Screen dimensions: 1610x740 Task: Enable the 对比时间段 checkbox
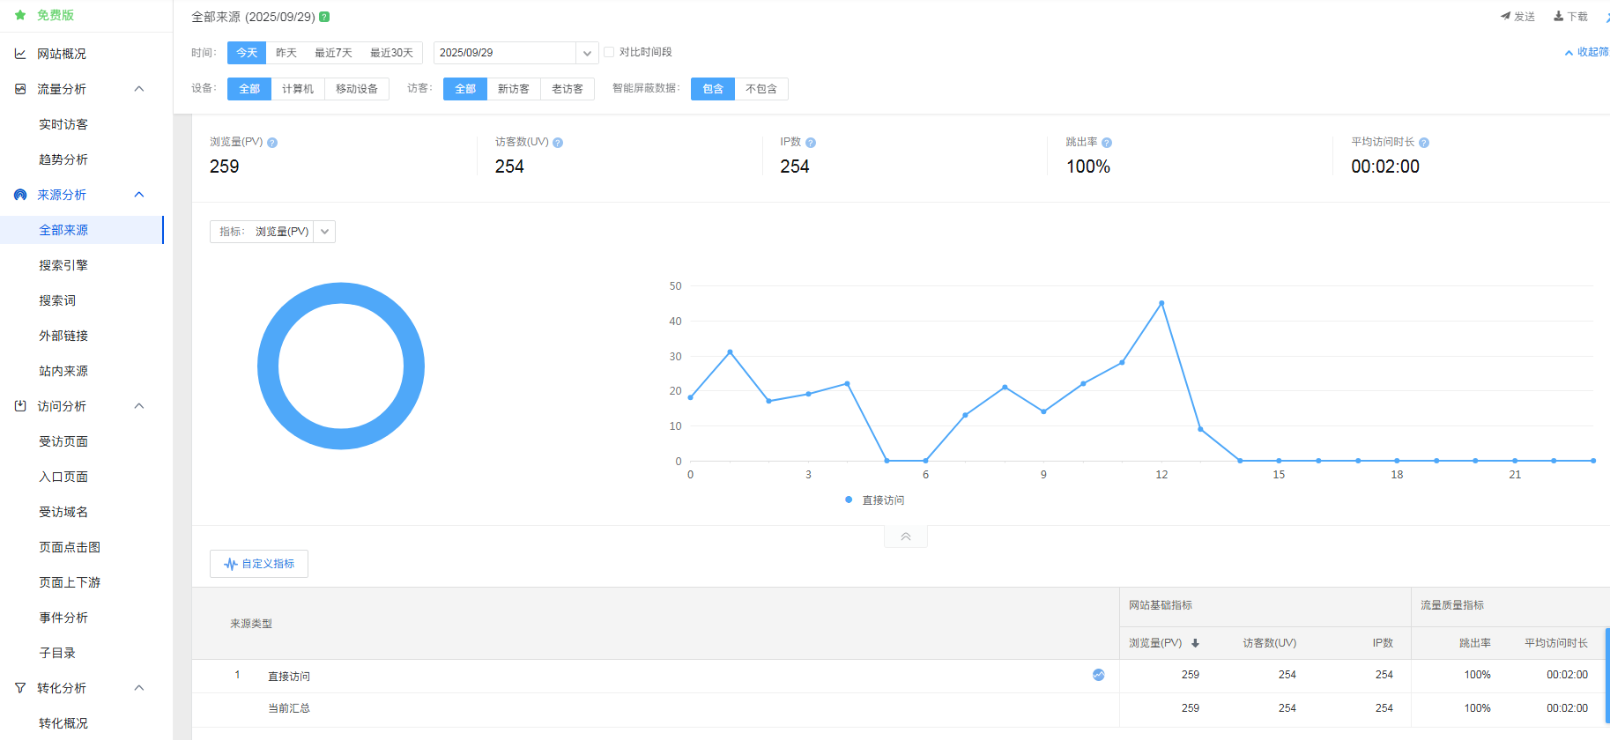(609, 52)
